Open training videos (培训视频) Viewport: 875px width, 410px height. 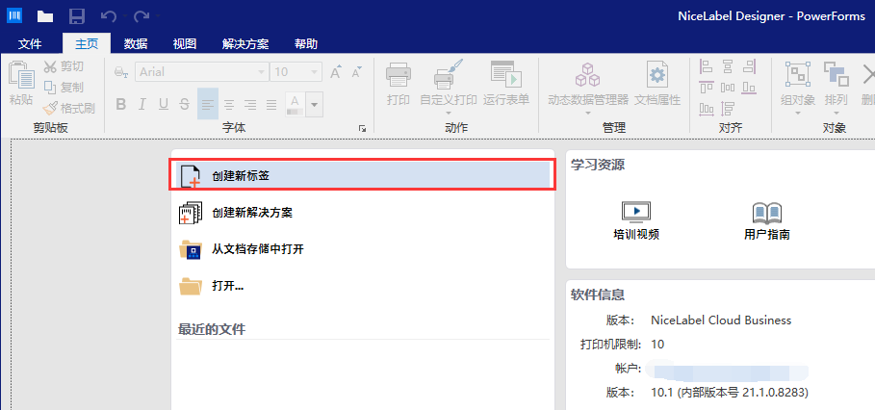635,219
